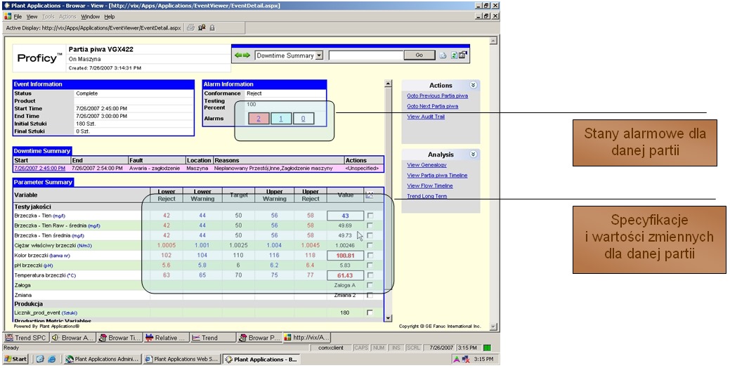Open the Help menu
730x368 pixels.
coord(110,17)
